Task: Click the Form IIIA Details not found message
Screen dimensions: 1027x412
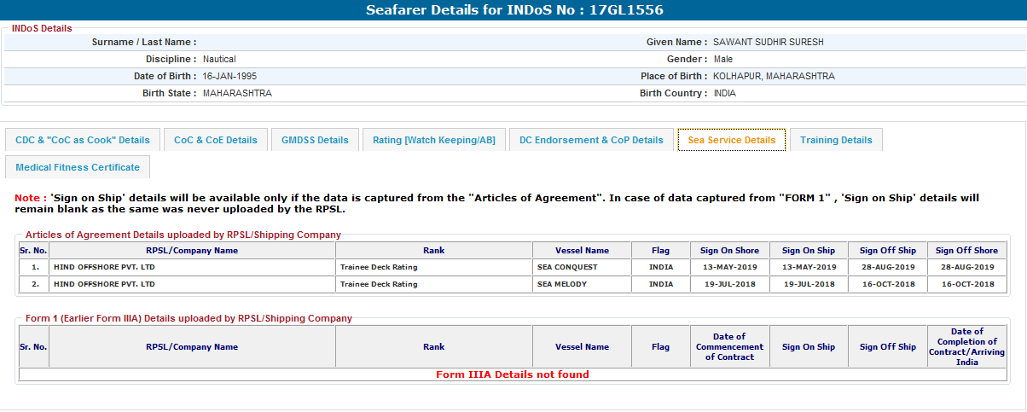Action: [513, 374]
